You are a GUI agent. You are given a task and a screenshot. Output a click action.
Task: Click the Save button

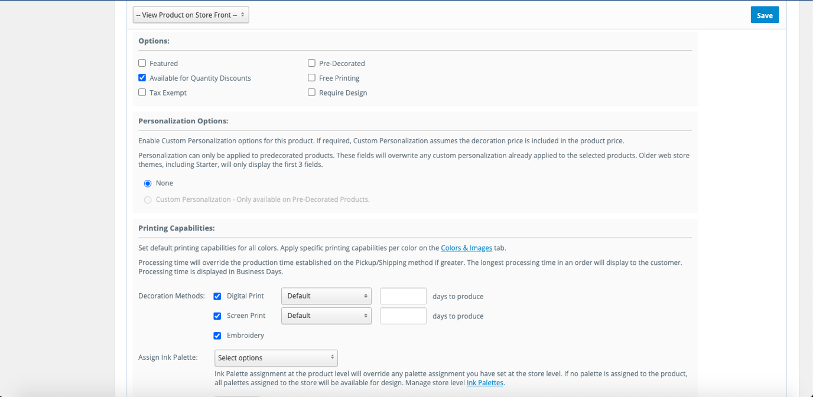coord(765,14)
